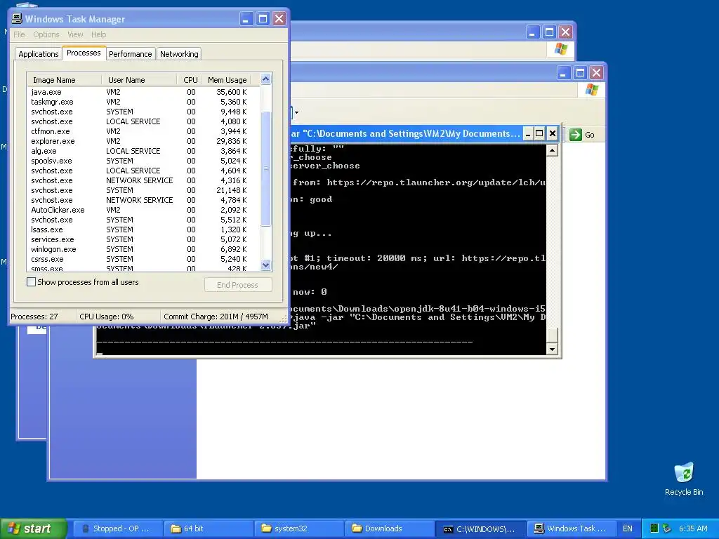
Task: Open the Options menu in Task Manager
Action: click(x=46, y=34)
